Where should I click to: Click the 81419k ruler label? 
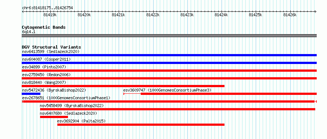(50, 15)
